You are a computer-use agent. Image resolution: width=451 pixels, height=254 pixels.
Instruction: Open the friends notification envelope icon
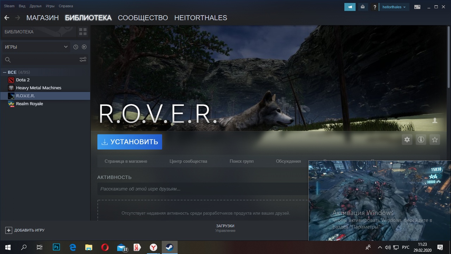pyautogui.click(x=363, y=7)
